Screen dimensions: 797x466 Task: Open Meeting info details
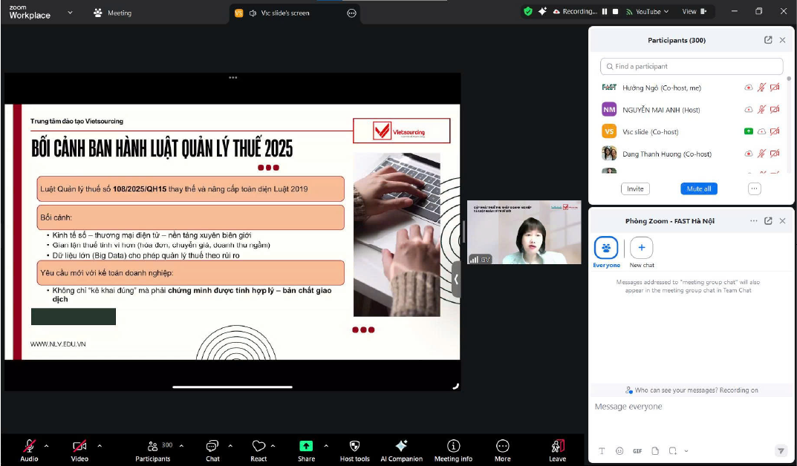click(x=453, y=447)
